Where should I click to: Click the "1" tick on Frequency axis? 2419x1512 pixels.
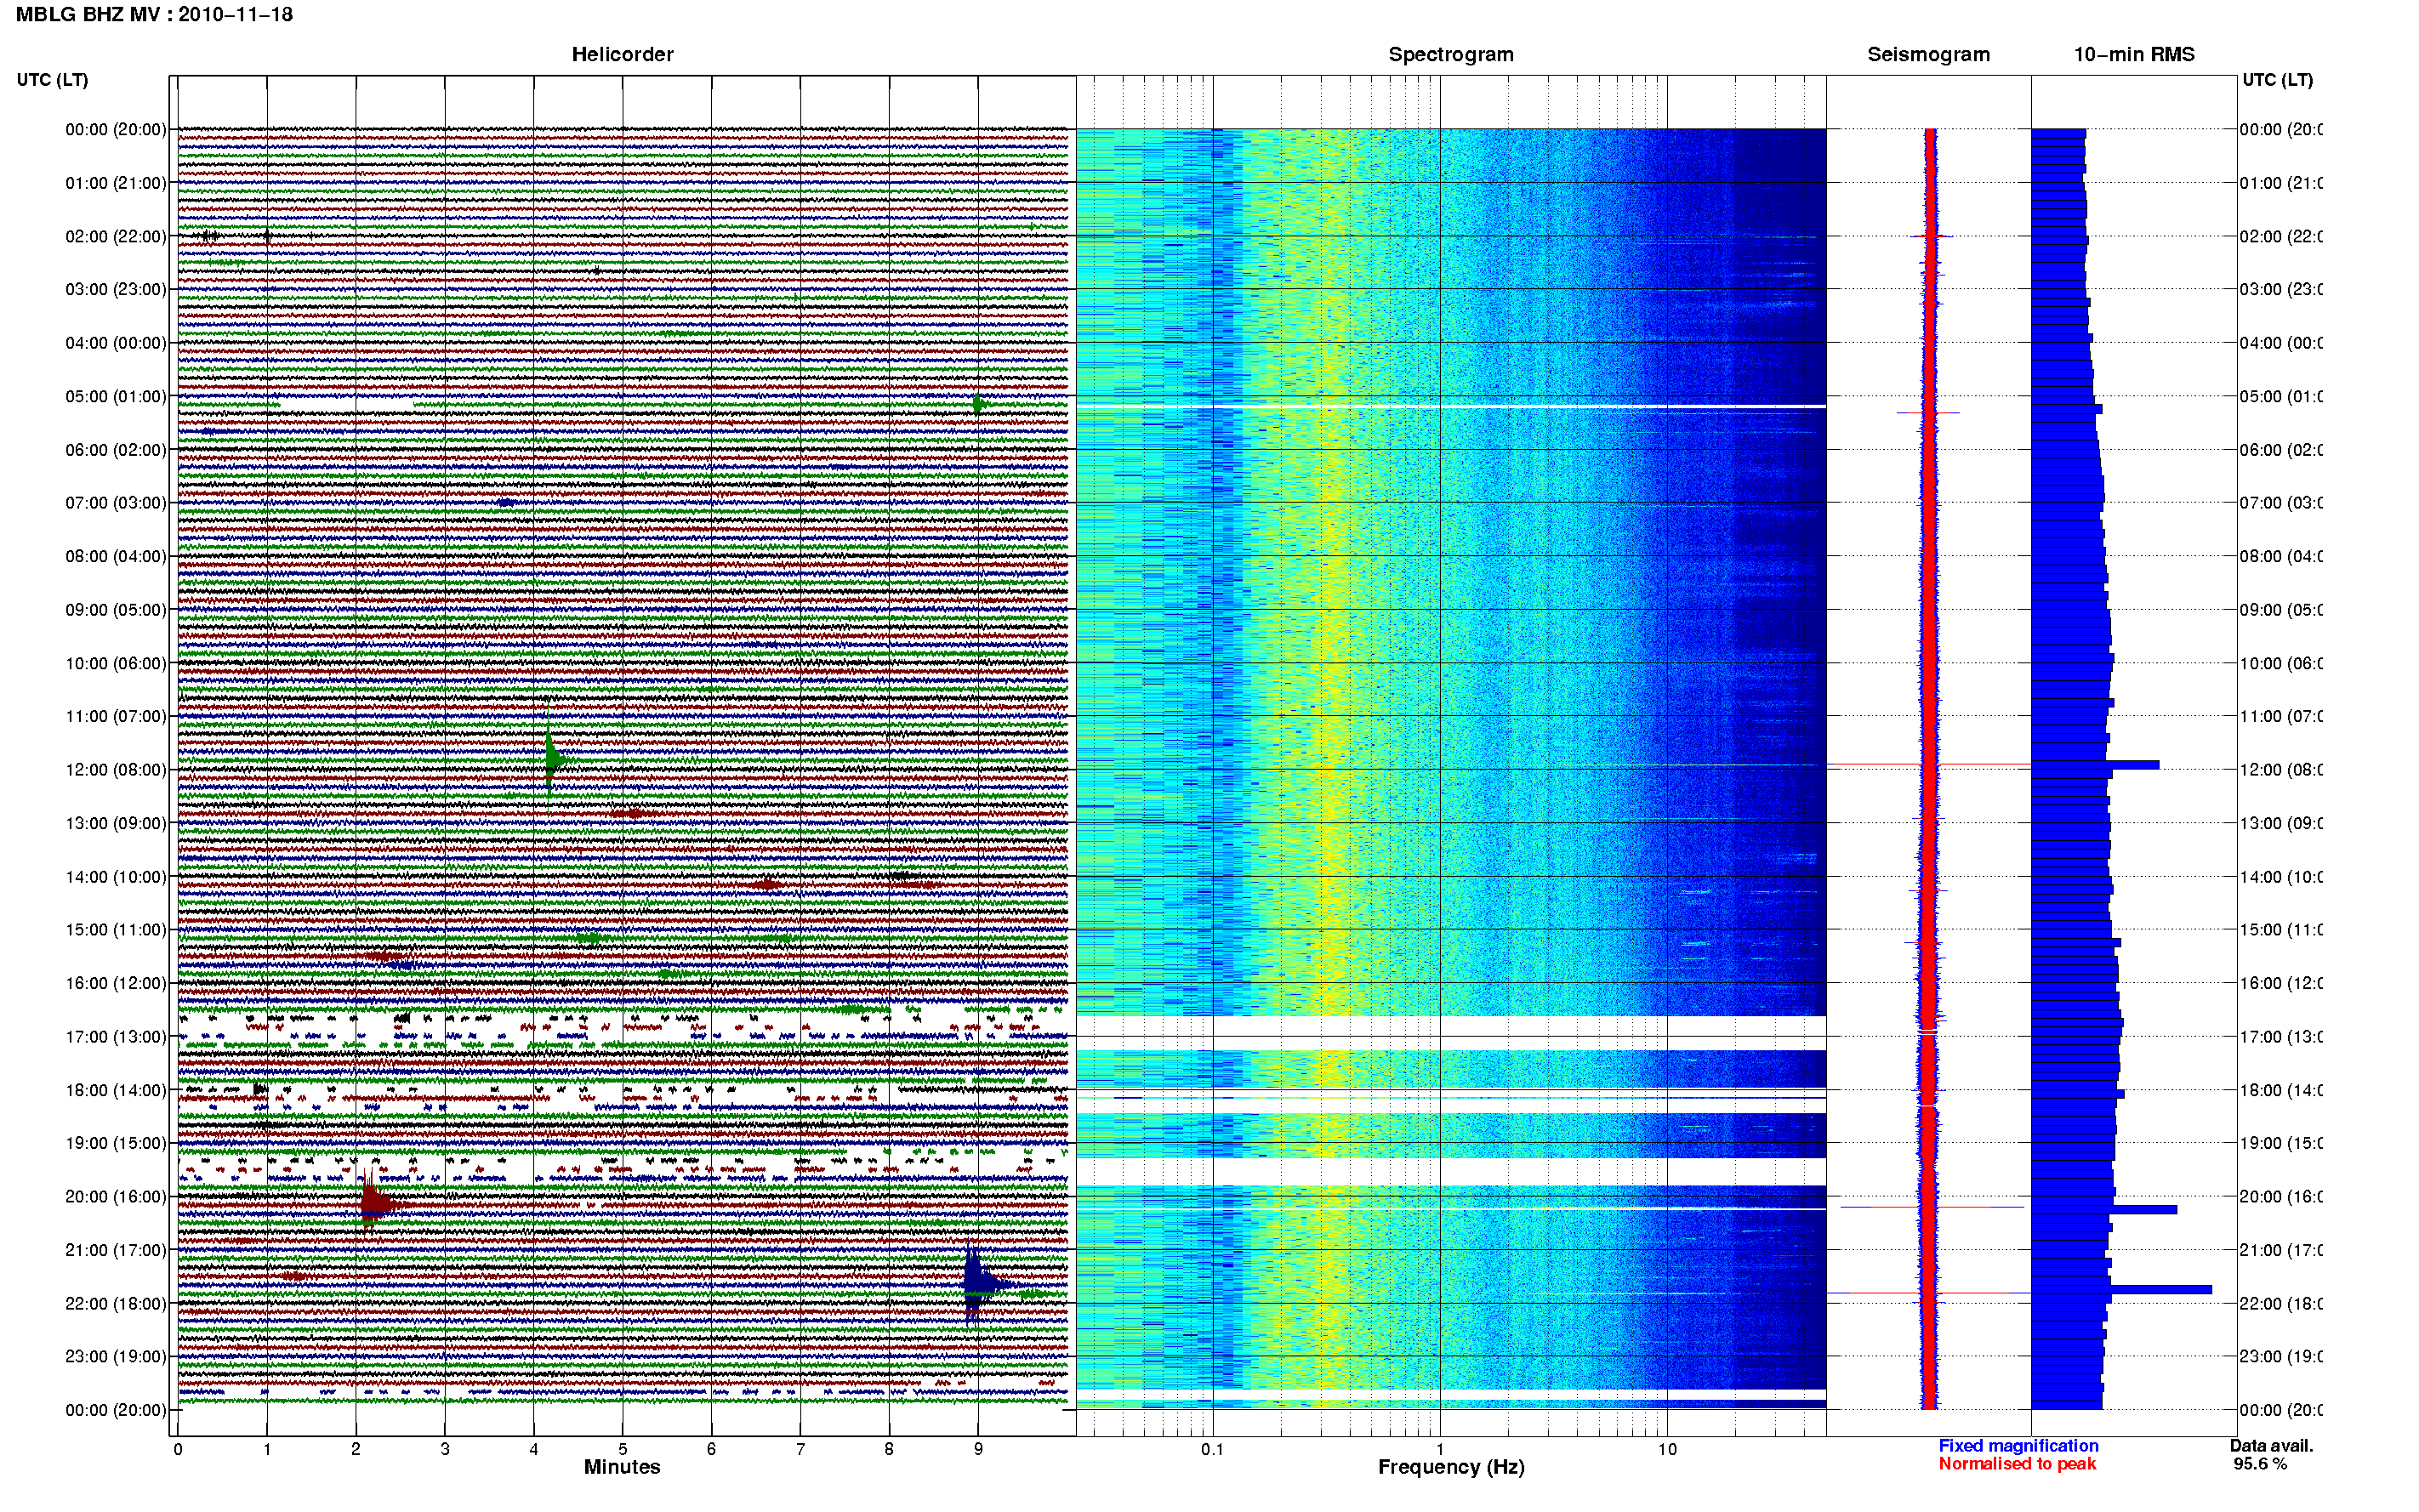(x=1440, y=1449)
